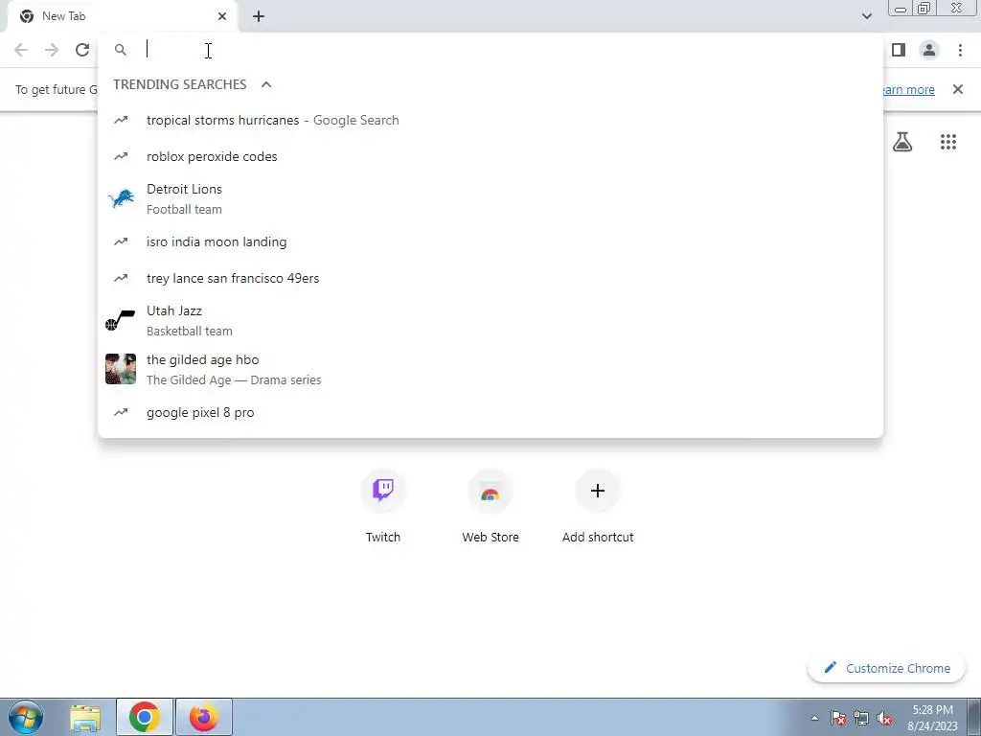Screen dimensions: 981x736
Task: Click the back navigation arrow
Action: [21, 50]
